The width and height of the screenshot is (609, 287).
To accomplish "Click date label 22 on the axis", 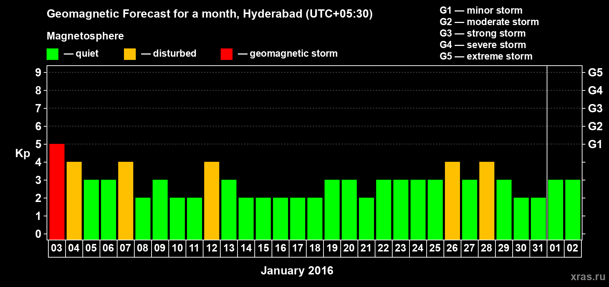I will 383,248.
